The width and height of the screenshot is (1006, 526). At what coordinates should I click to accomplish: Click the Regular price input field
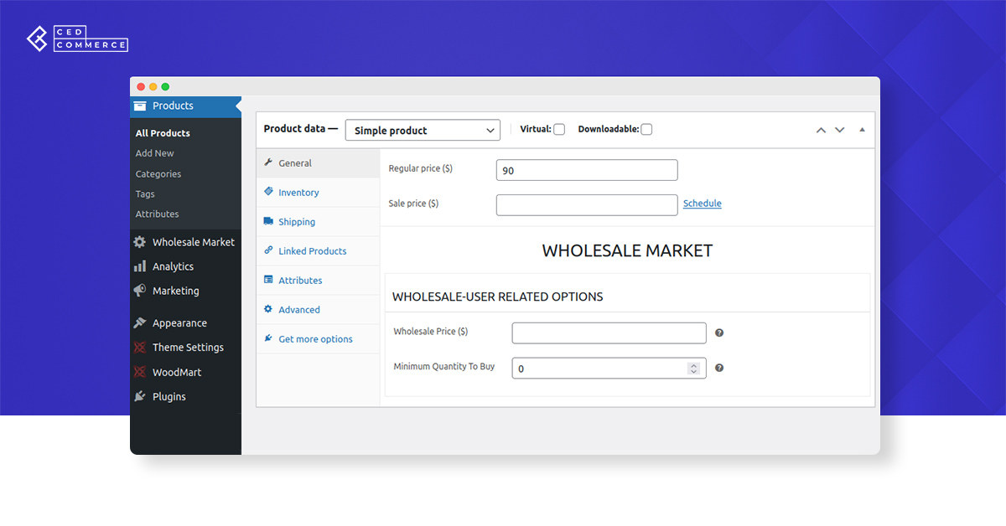[587, 170]
